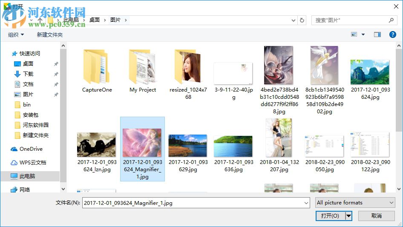Click the pin icon beside sidebar 图片
This screenshot has height=227, width=403.
click(56, 95)
